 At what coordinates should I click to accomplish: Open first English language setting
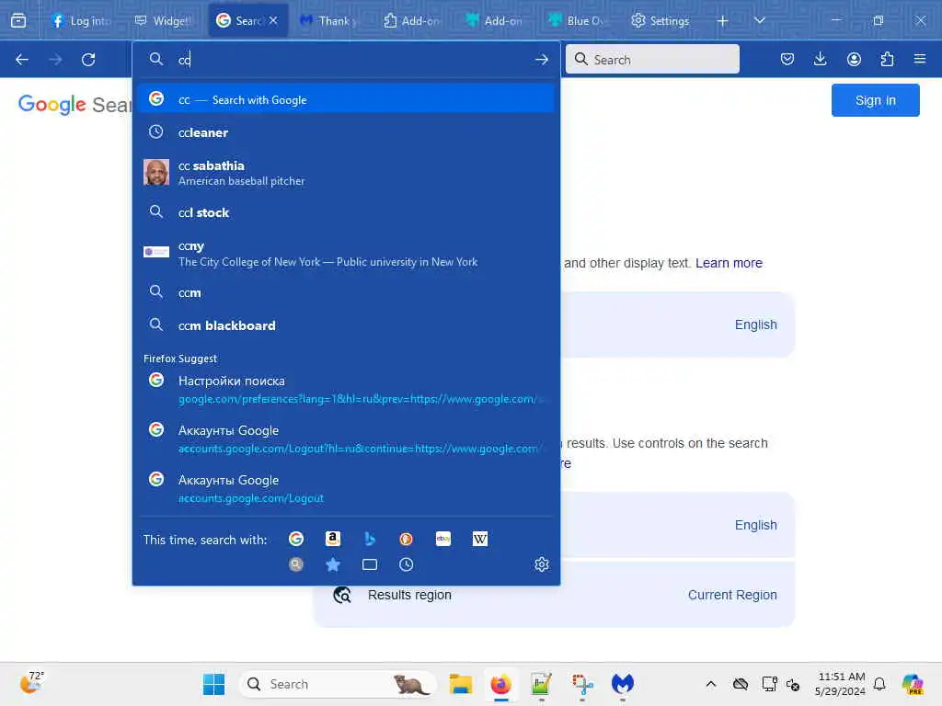pos(756,325)
